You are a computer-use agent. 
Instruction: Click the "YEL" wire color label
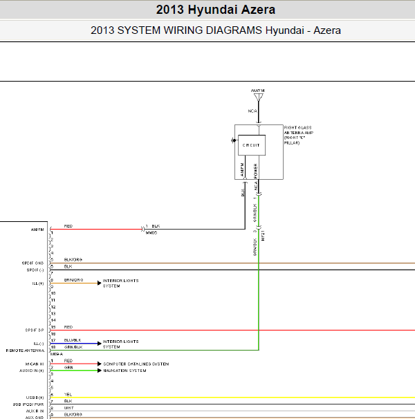tap(68, 394)
